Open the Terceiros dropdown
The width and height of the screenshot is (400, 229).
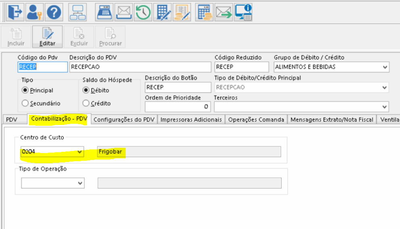coord(384,107)
